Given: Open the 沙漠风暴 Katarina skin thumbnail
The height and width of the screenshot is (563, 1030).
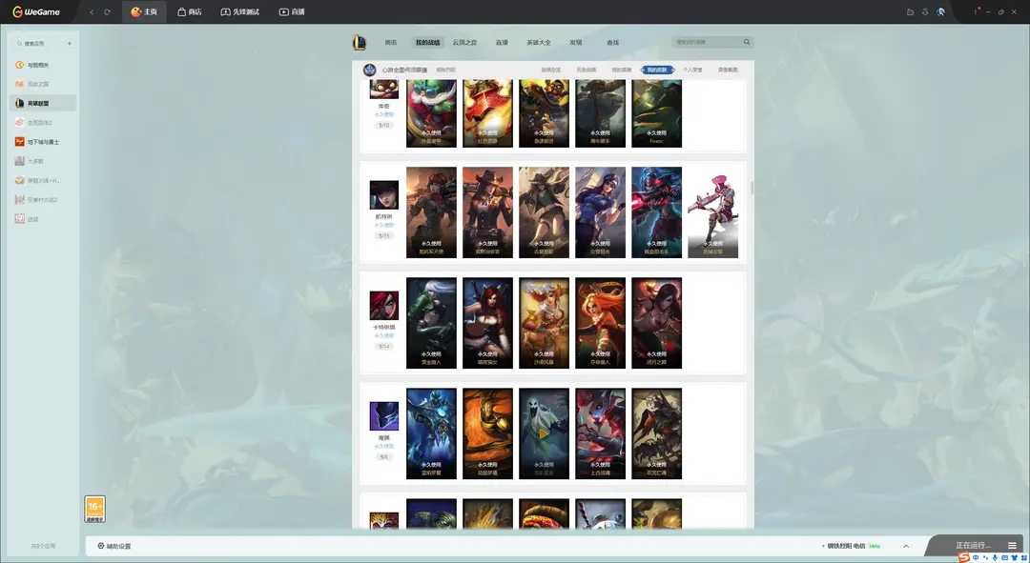Looking at the screenshot, I should tap(544, 323).
